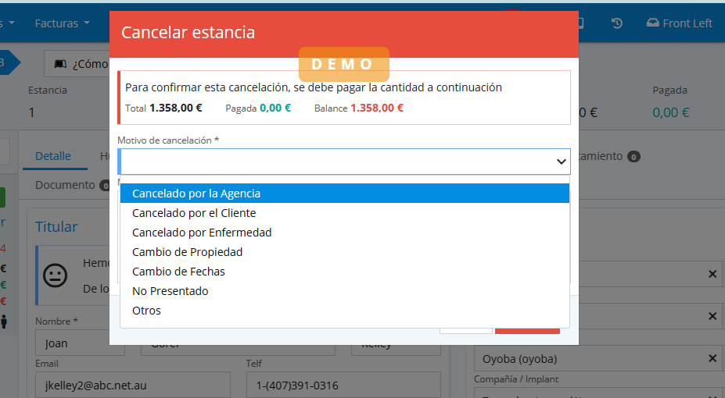This screenshot has height=398, width=725.
Task: Click the topmost X icon in right panel
Action: (x=712, y=274)
